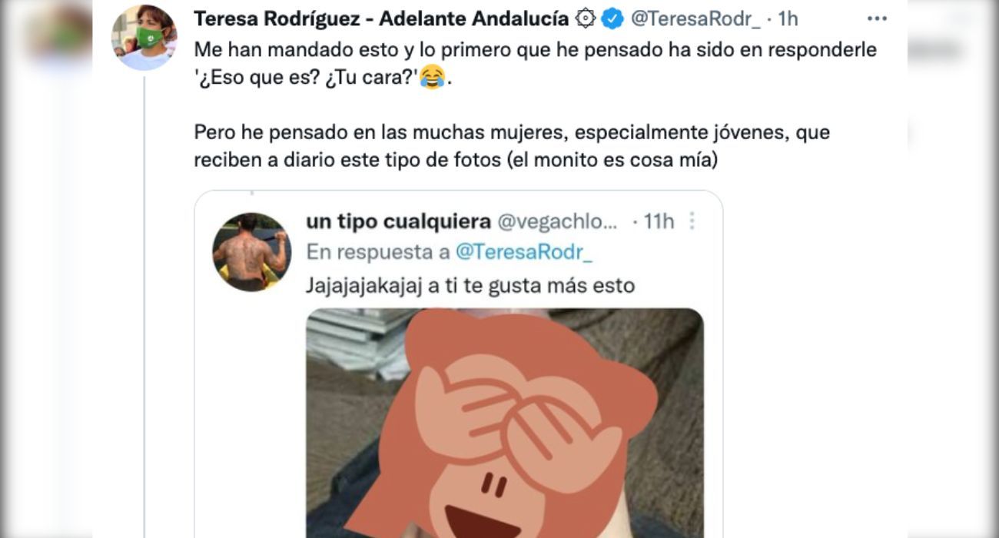Click the @TeresaRodr_ handle in the tweet header

pyautogui.click(x=695, y=19)
